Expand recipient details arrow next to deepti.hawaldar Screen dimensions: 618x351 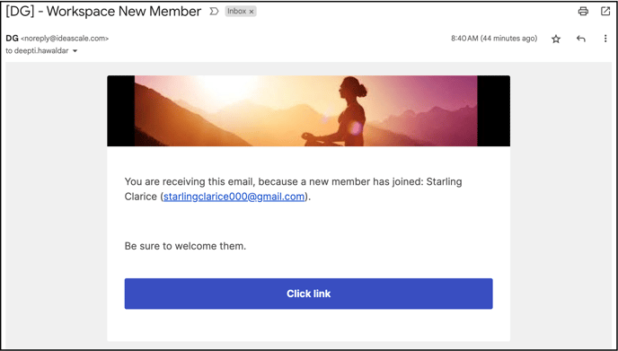(75, 51)
